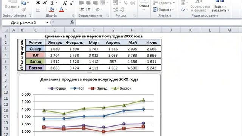Click the Clear eraser icon
Screen dimensions: 242x136
(183, 9)
